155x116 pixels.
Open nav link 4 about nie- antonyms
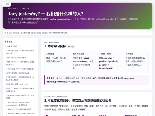[20, 63]
